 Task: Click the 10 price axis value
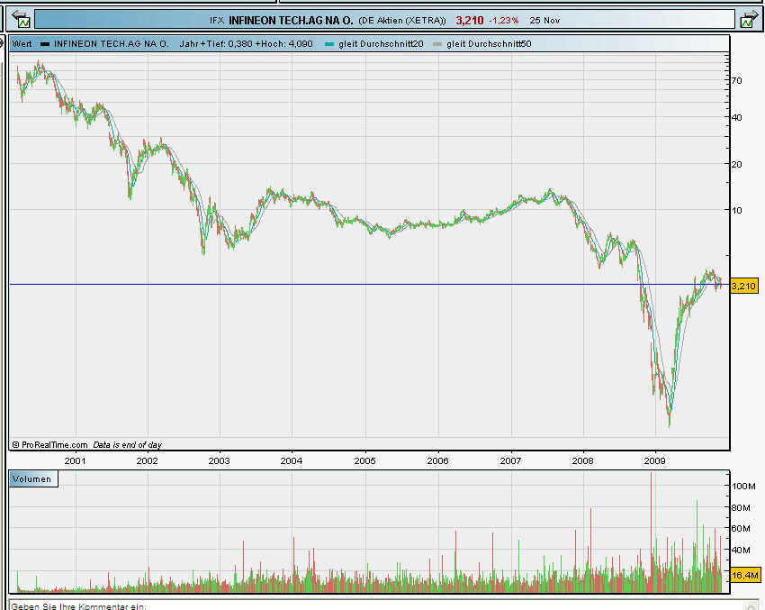[x=737, y=211]
